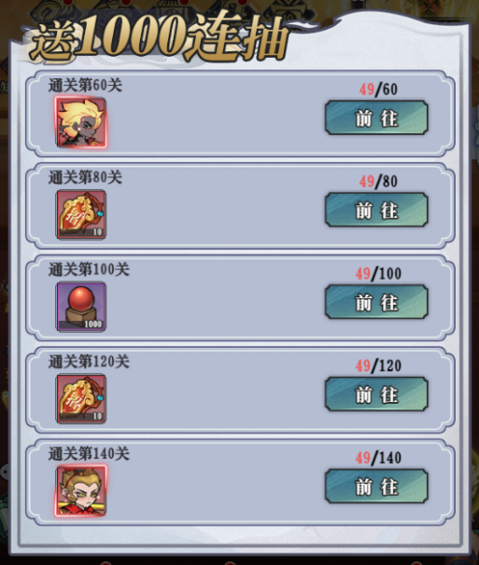Click 前往 button in the 通关第60关 row

coord(376,117)
